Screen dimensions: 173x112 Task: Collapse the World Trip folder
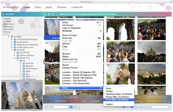15,58
